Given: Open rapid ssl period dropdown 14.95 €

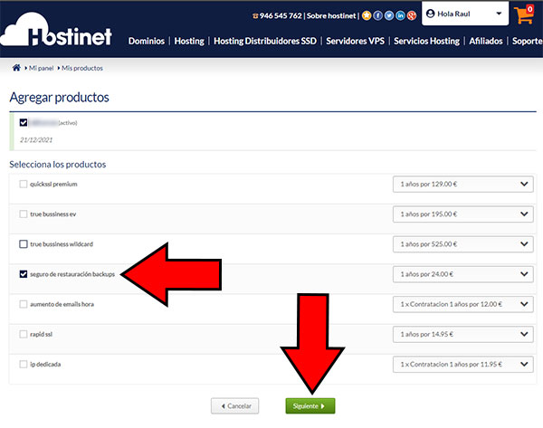Looking at the screenshot, I should (x=463, y=334).
